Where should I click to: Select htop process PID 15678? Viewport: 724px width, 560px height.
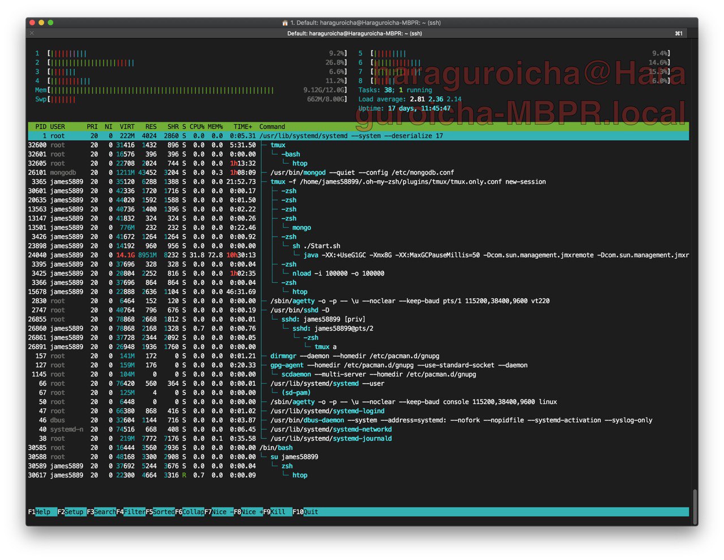click(x=359, y=292)
